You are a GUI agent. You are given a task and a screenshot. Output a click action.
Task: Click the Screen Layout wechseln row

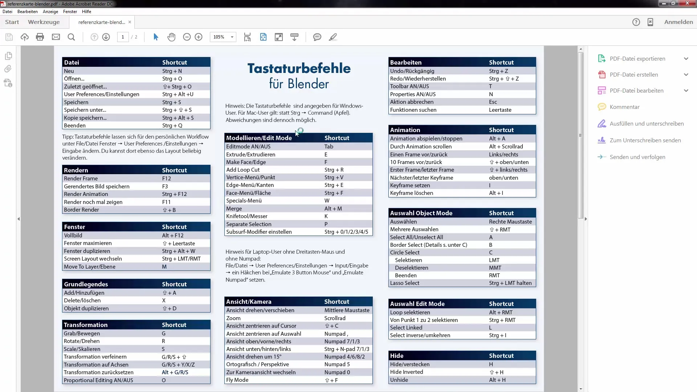point(136,259)
